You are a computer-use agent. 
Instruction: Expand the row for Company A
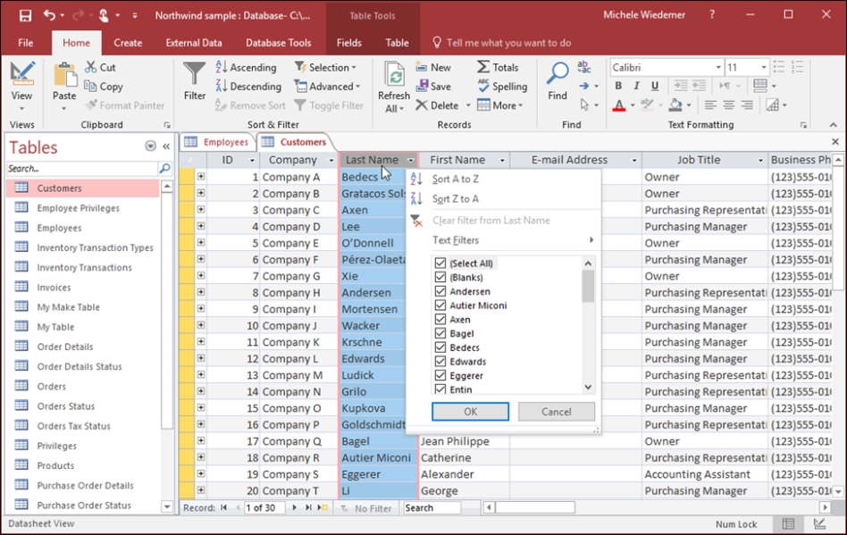[200, 177]
